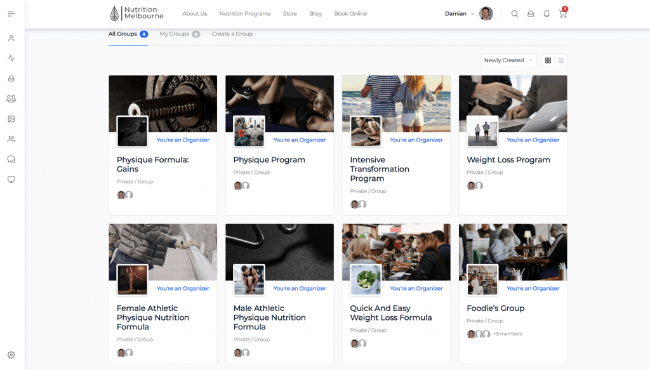Open the members icon in sidebar

(x=11, y=139)
